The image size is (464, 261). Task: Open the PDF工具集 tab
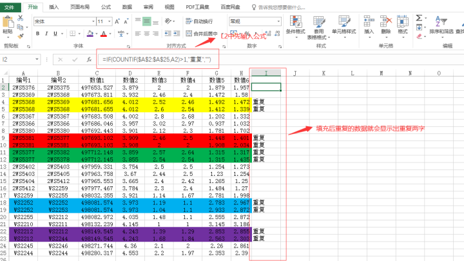tap(197, 7)
